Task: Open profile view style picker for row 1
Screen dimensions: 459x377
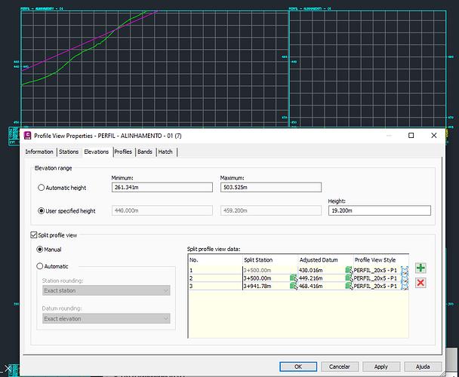Action: click(x=405, y=269)
